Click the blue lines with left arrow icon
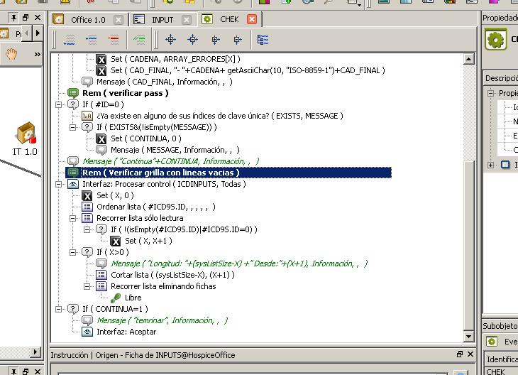 pos(91,40)
